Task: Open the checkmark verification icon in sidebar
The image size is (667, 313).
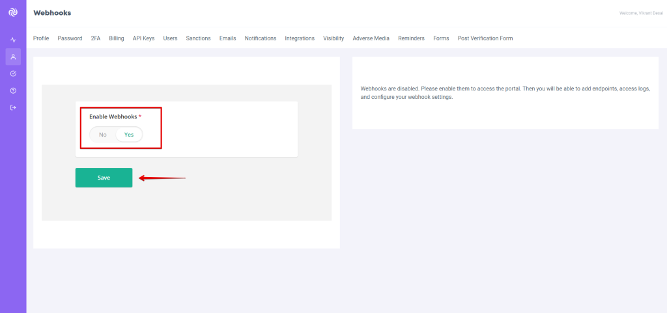Action: 13,74
